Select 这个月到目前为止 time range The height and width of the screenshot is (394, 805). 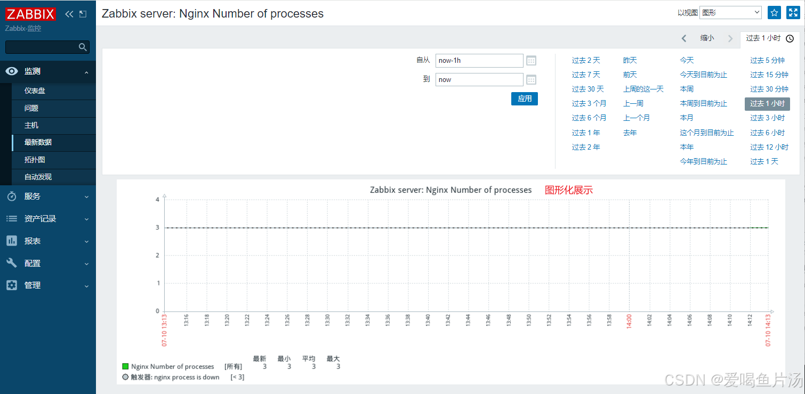pos(707,133)
